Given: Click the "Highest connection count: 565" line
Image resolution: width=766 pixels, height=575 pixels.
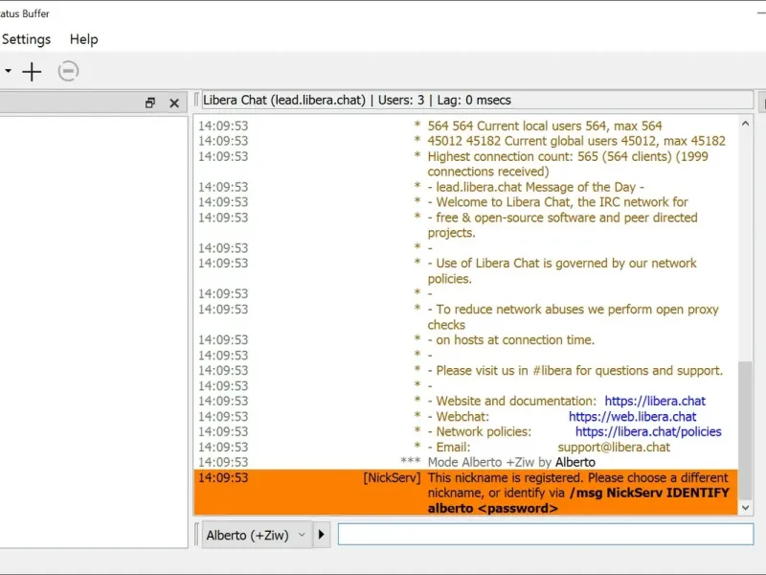Looking at the screenshot, I should point(568,164).
